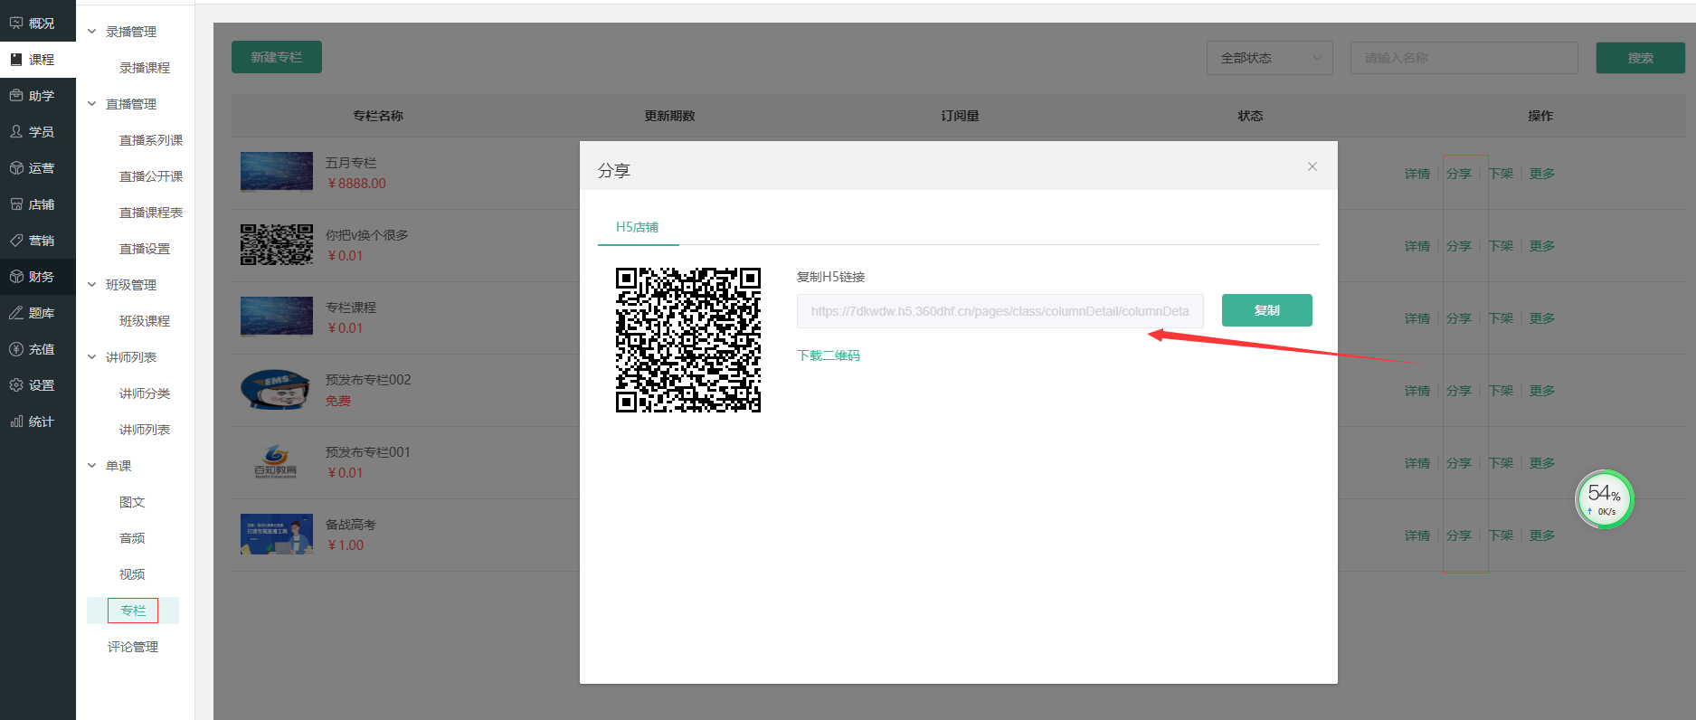Collapse the 直播管理 menu group
This screenshot has width=1696, height=720.
(91, 104)
